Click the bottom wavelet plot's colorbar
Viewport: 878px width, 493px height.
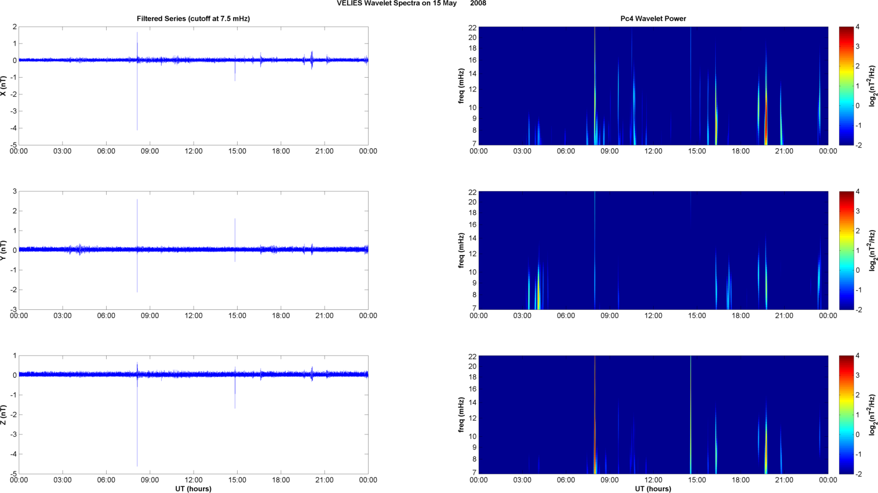(x=846, y=415)
